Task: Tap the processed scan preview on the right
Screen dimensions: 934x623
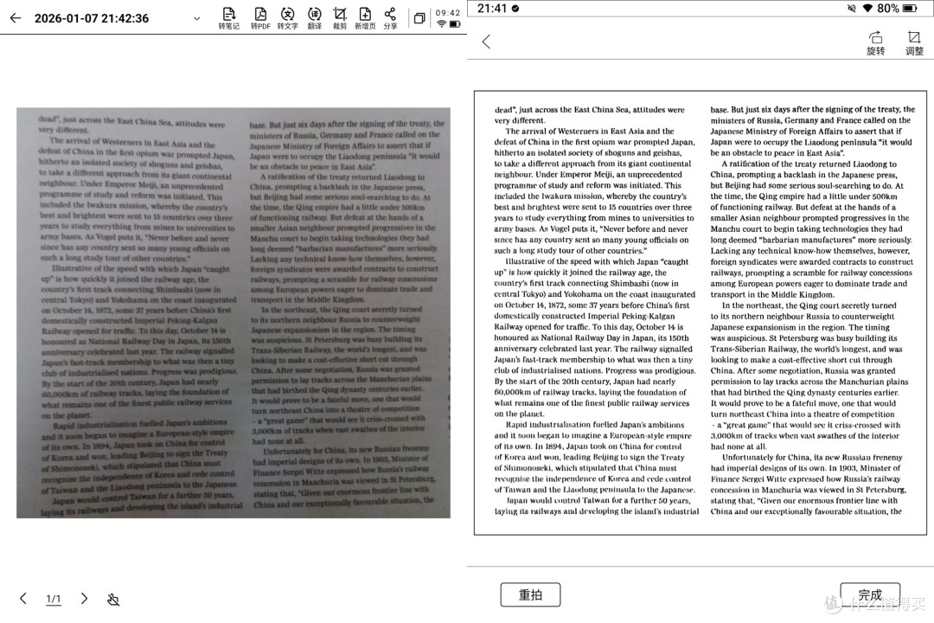Action: coord(700,312)
